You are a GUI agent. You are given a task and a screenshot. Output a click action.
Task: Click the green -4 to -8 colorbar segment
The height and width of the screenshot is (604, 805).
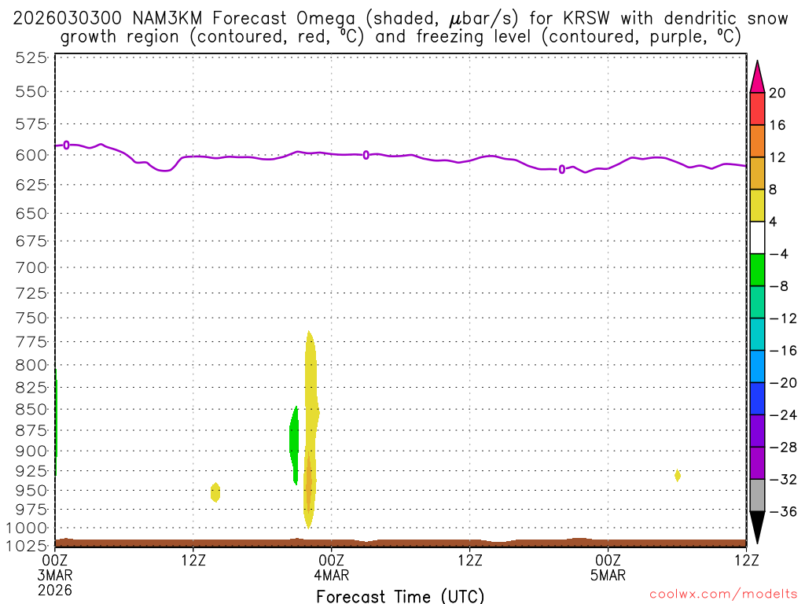[x=757, y=270]
